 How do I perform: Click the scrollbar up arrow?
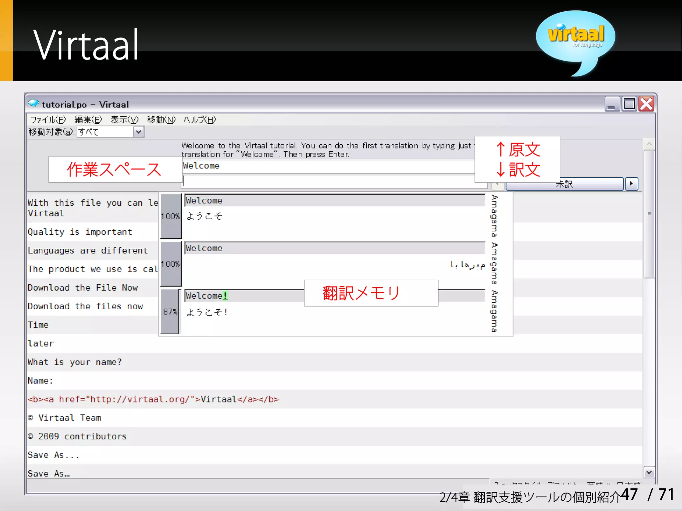tap(649, 144)
